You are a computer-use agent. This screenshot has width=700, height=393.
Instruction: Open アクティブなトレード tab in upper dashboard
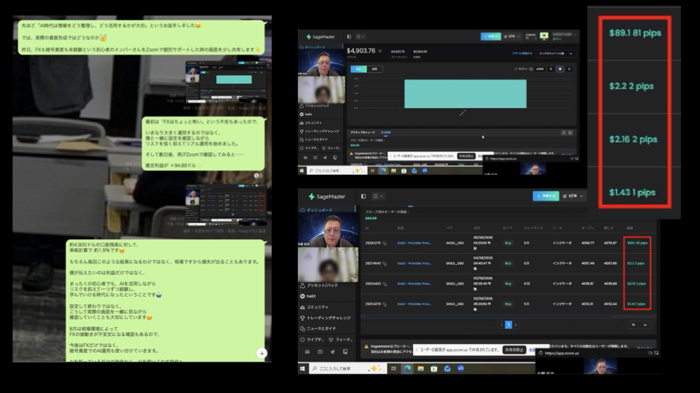coord(363,133)
